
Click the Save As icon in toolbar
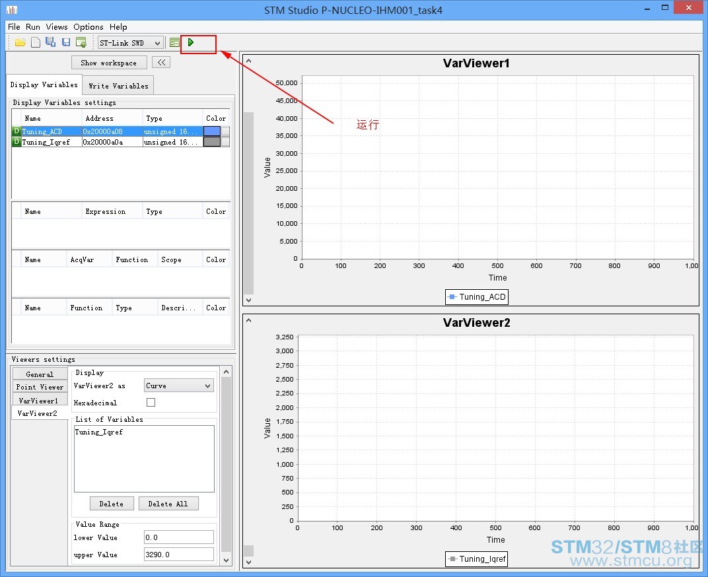pyautogui.click(x=51, y=42)
